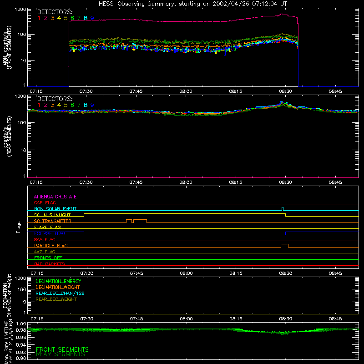Click 08:30 time label under rear segments plot
This screenshot has width=364, height=364.
tap(286, 182)
